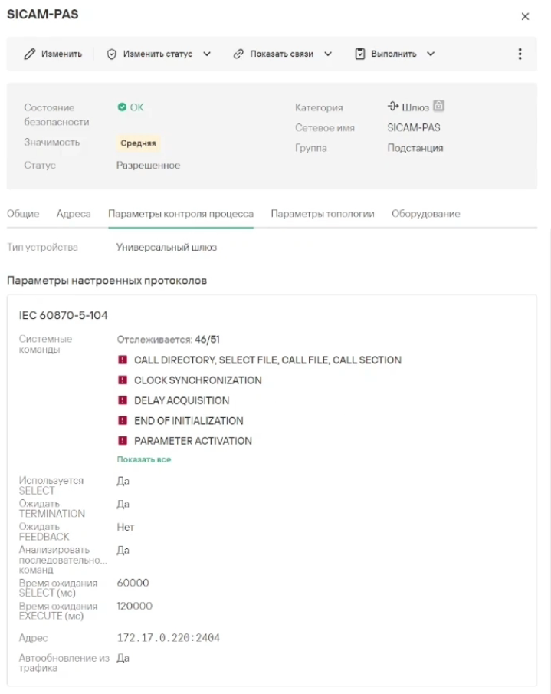551x694 pixels.
Task: Open the three-dot more options menu
Action: click(520, 54)
